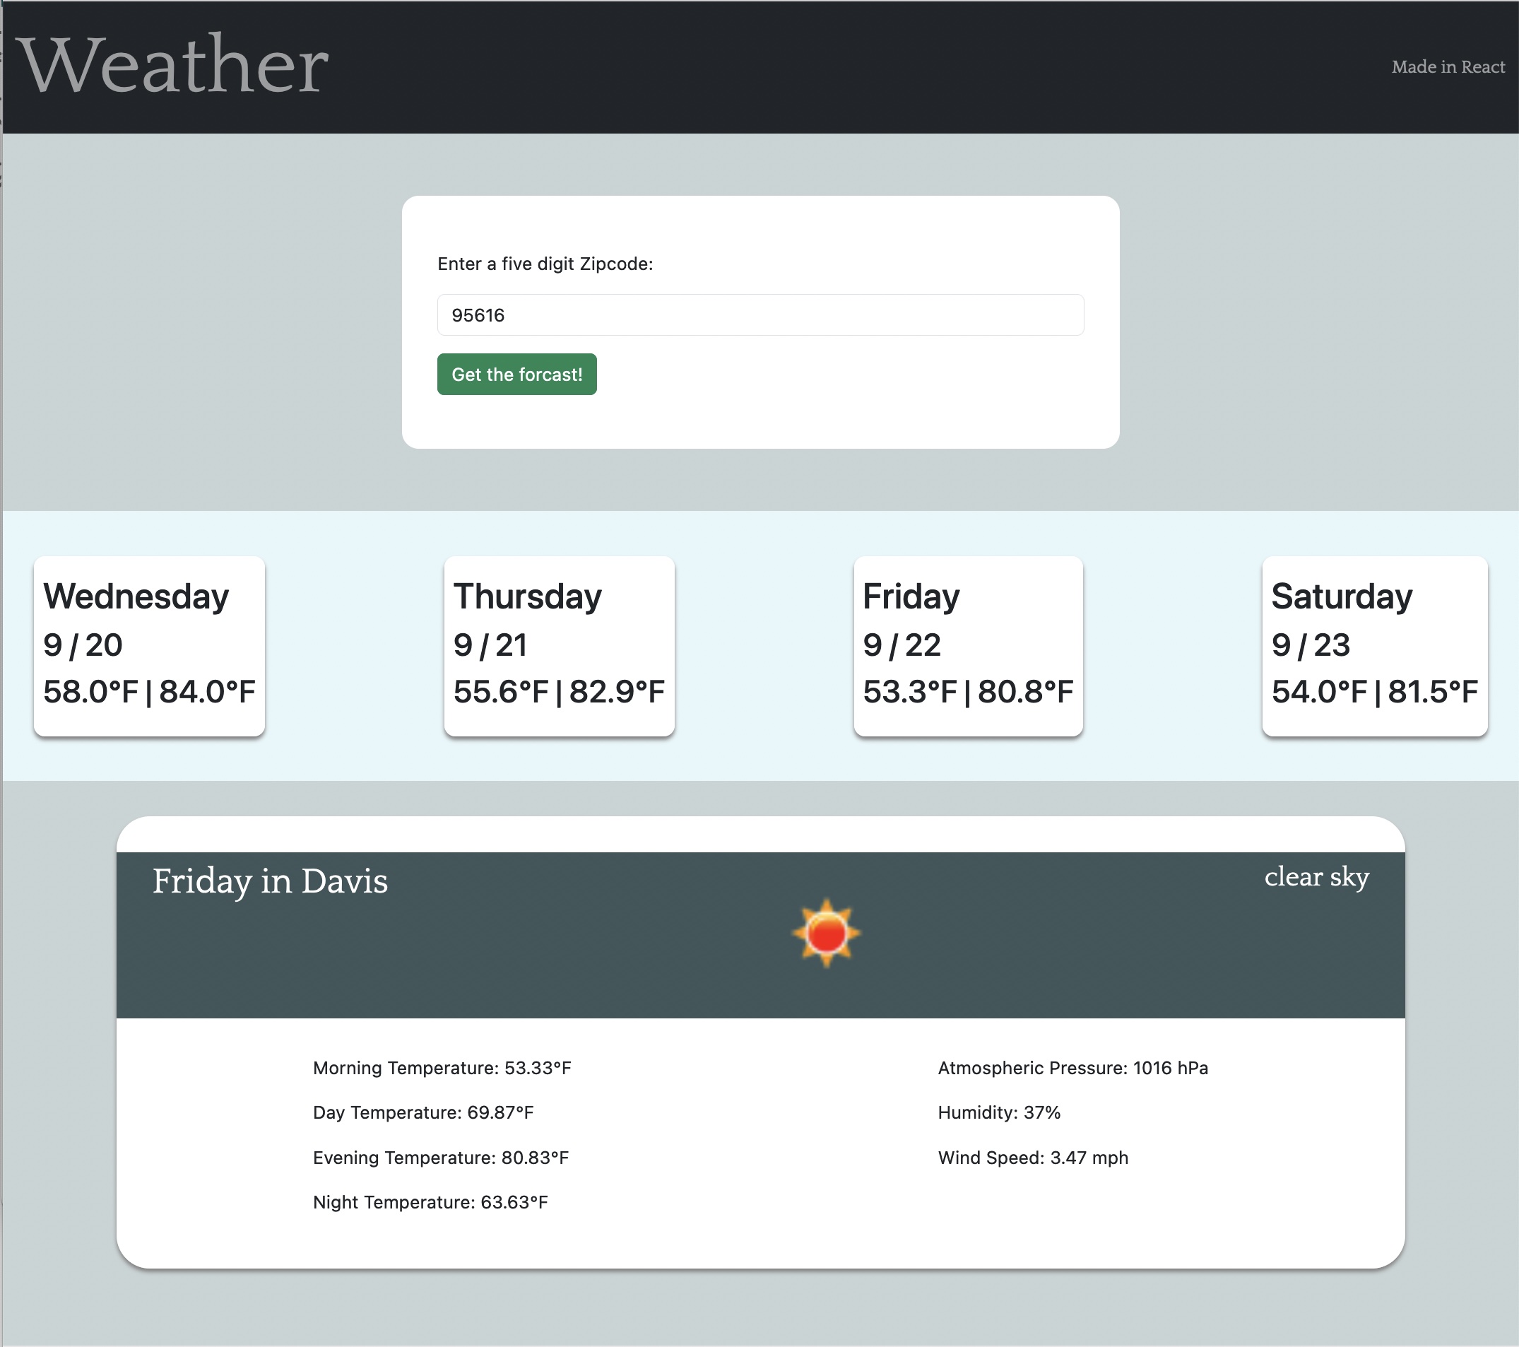Click the Friday in Davis heading

pos(271,882)
